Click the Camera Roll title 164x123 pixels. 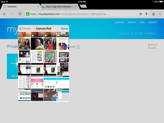click(x=43, y=29)
